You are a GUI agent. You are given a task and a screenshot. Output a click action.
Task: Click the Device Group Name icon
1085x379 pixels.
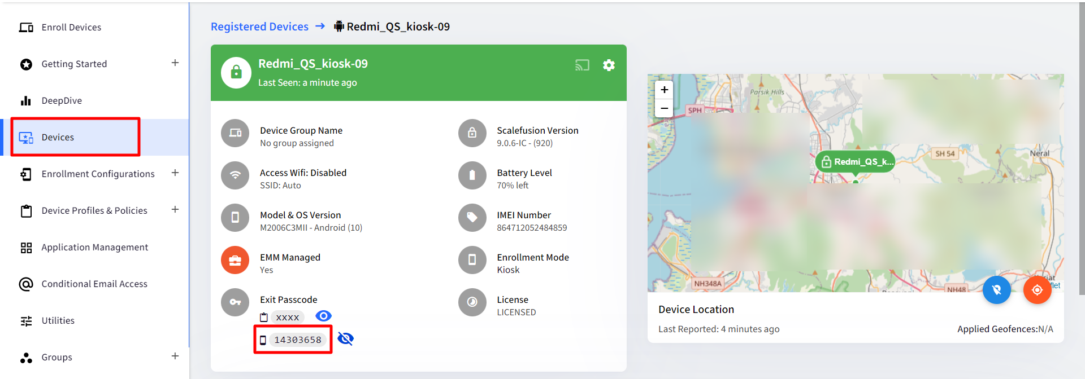pos(235,133)
